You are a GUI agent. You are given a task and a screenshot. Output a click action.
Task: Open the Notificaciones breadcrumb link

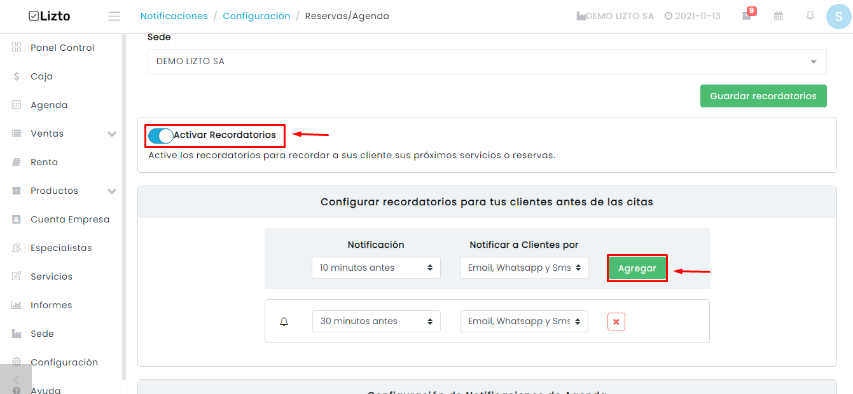pyautogui.click(x=174, y=16)
